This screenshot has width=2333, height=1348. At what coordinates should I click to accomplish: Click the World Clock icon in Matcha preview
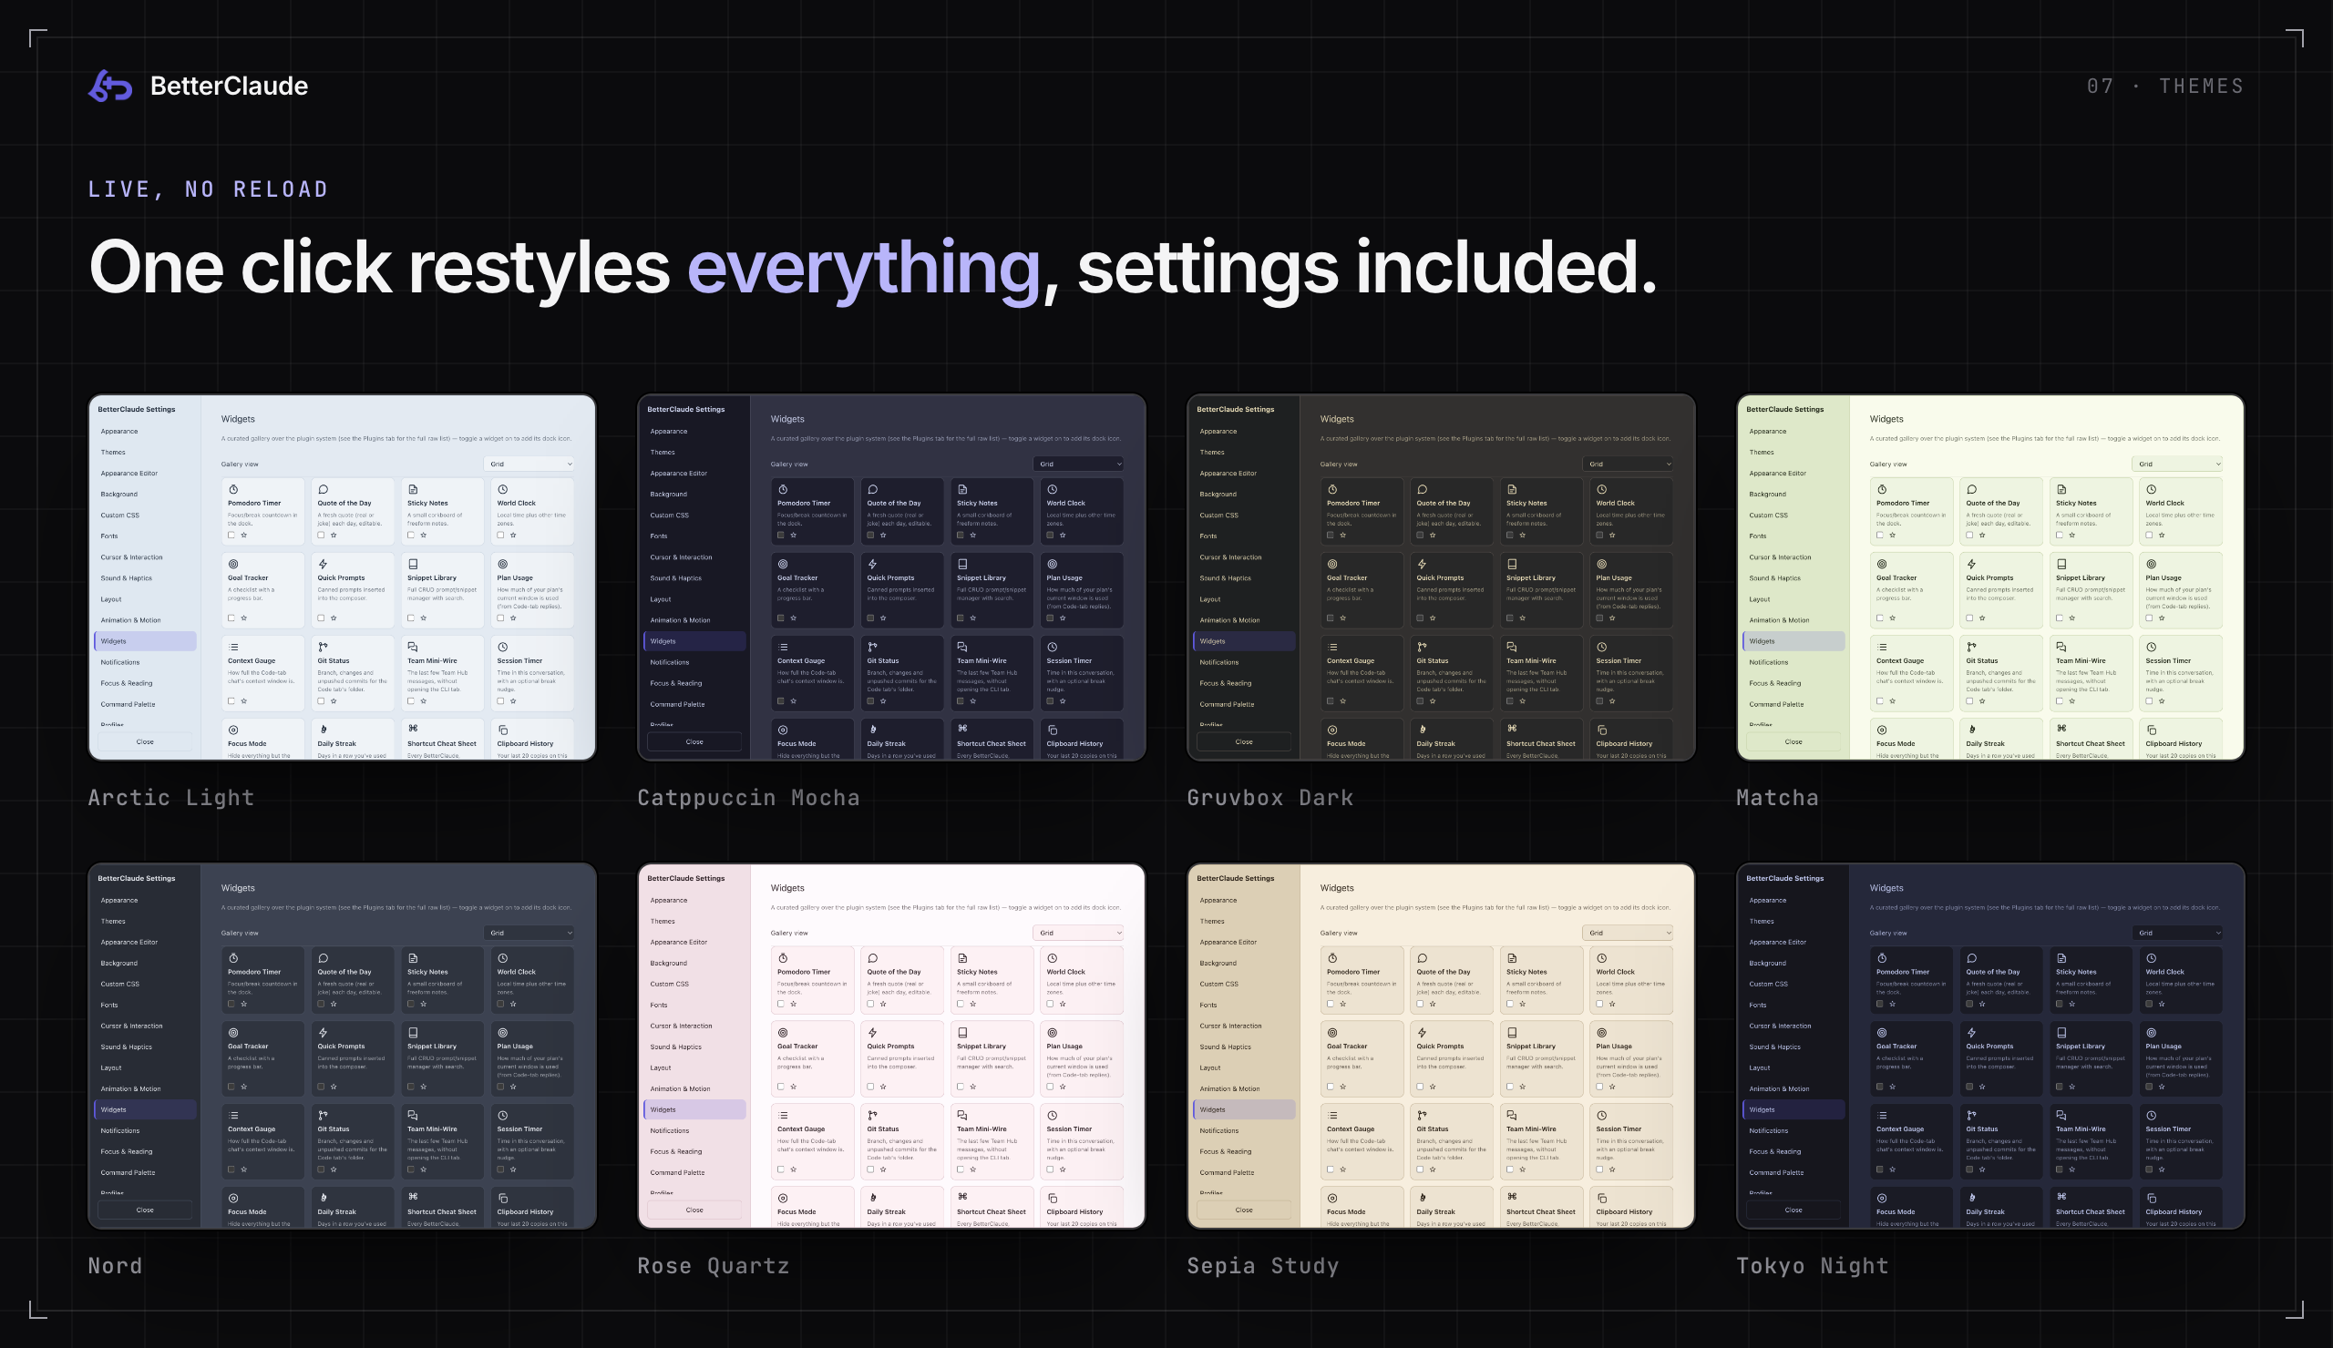2152,489
